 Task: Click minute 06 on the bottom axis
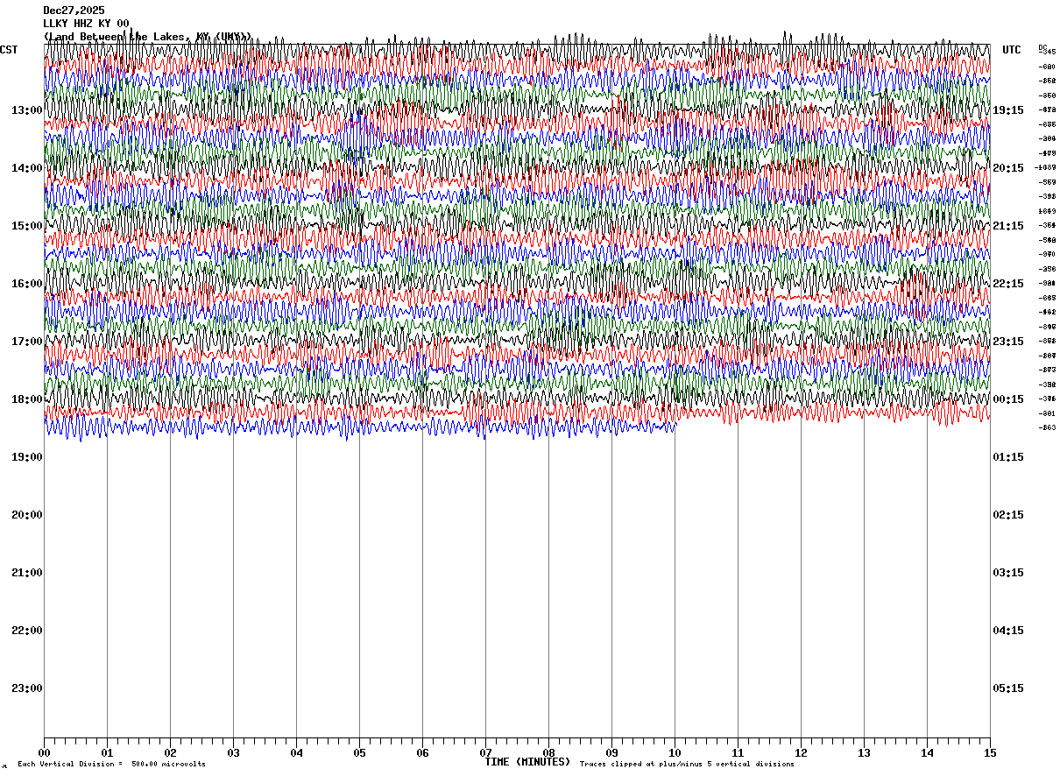tap(422, 752)
